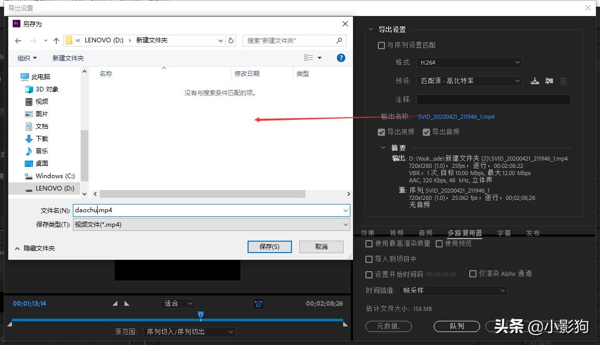
Task: Toggle aspect ratio correction icon in preview
Action: tap(258, 304)
